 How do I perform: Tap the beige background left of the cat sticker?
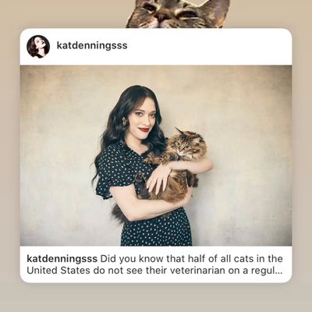(62, 13)
